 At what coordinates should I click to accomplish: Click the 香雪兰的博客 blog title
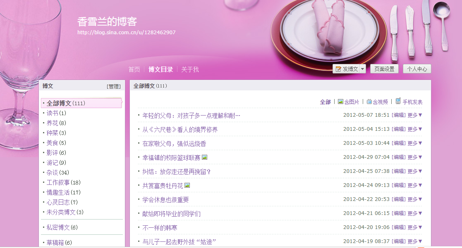click(x=107, y=21)
